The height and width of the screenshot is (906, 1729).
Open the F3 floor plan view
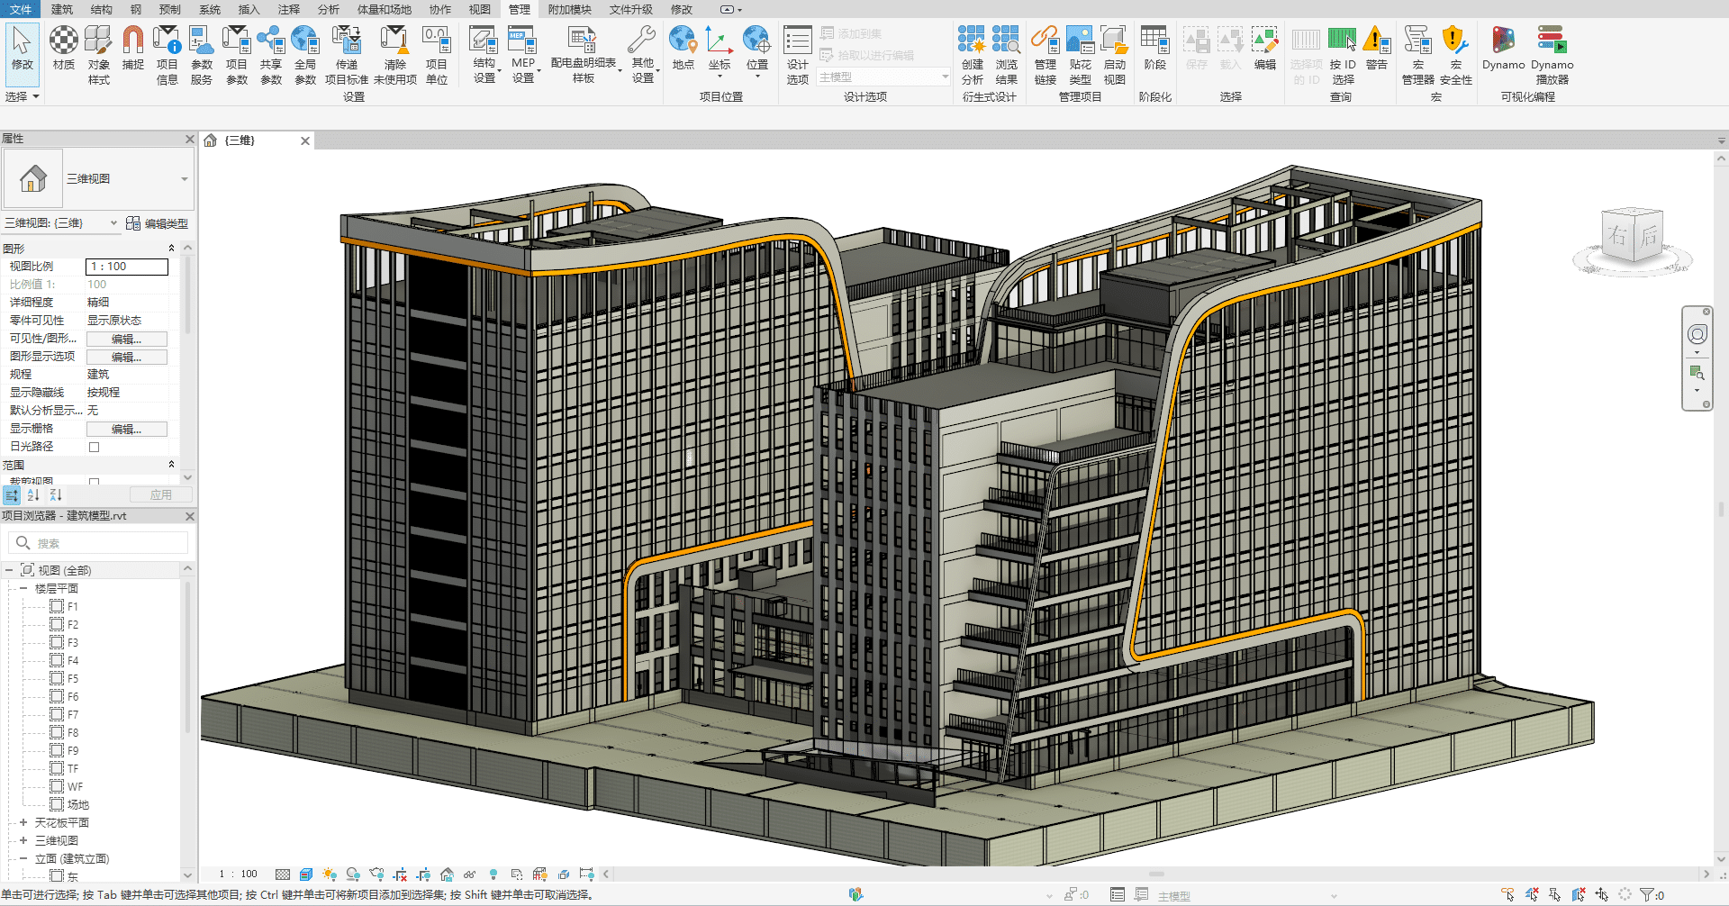[73, 642]
